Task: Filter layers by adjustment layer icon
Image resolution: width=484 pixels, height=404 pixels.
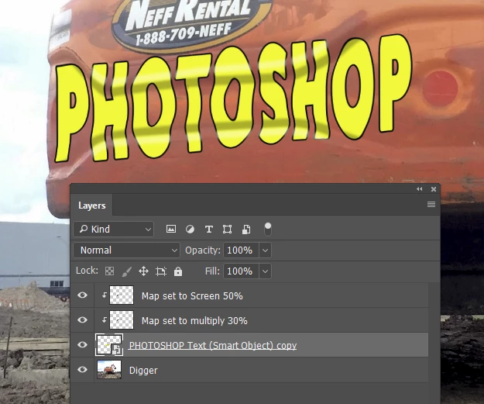Action: pos(190,229)
